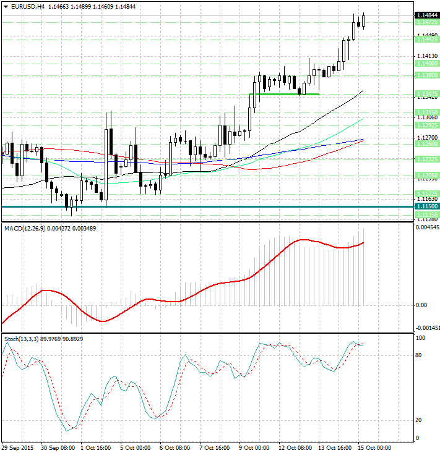Click the 0.004545 MACD scale value
This screenshot has height=453, width=440.
pyautogui.click(x=428, y=227)
